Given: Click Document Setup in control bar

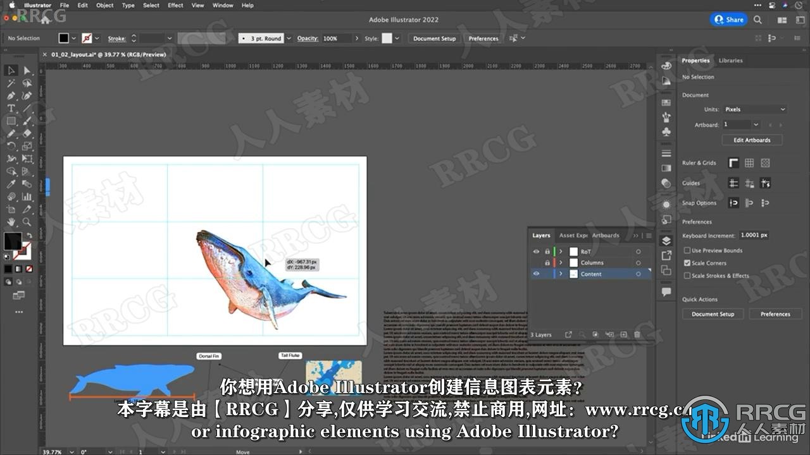Looking at the screenshot, I should coord(434,39).
